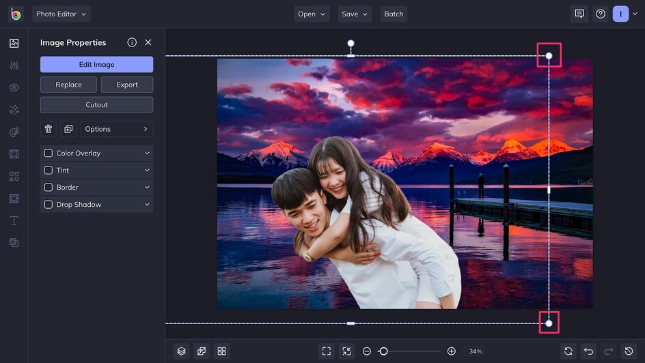Screen dimensions: 645x363
Task: Open the Photo Editor dropdown
Action: click(x=61, y=14)
